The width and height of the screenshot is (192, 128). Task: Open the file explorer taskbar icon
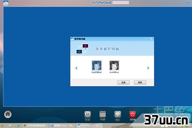(x=10, y=126)
